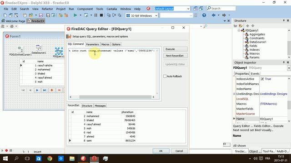Open the tab list dropdown beside editor tabs
The height and width of the screenshot is (163, 291).
click(225, 21)
